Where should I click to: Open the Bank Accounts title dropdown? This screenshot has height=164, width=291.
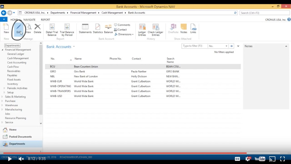(74, 47)
